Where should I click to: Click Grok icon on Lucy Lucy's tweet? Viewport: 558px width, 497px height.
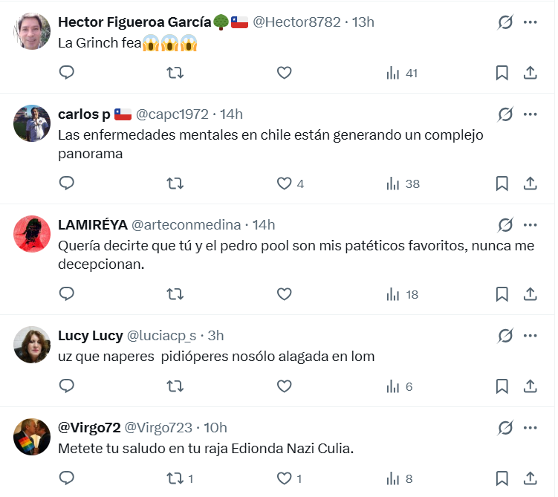505,336
